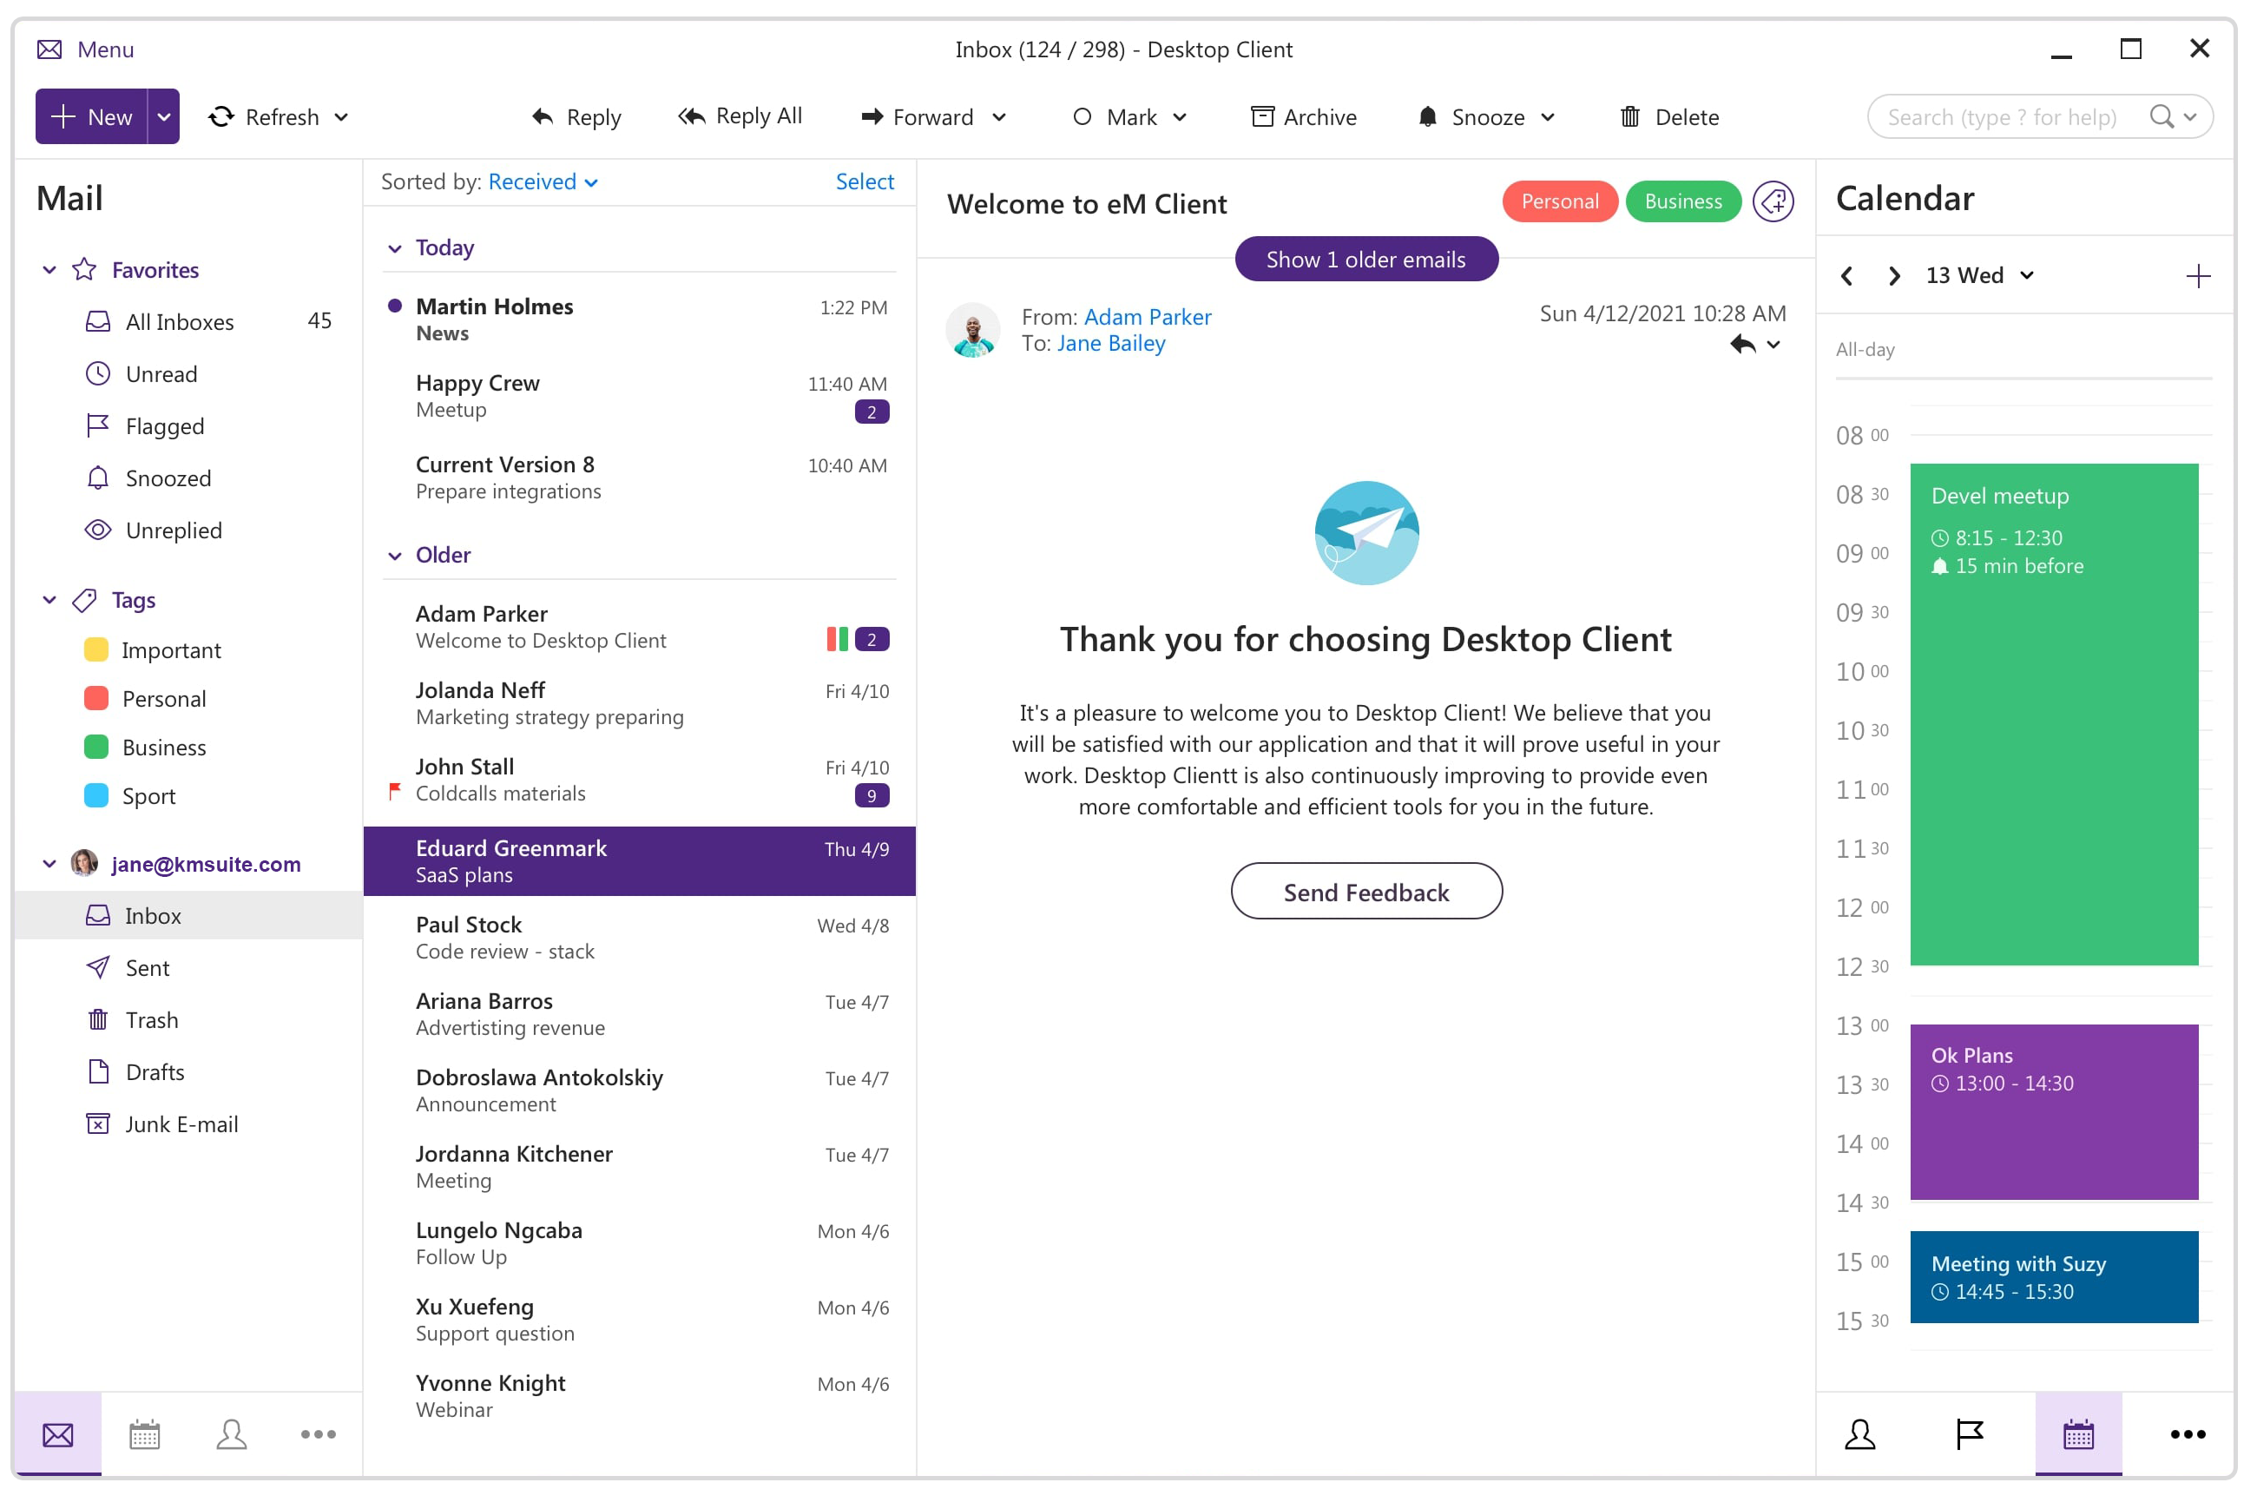
Task: Open Forward options dropdown
Action: point(999,117)
